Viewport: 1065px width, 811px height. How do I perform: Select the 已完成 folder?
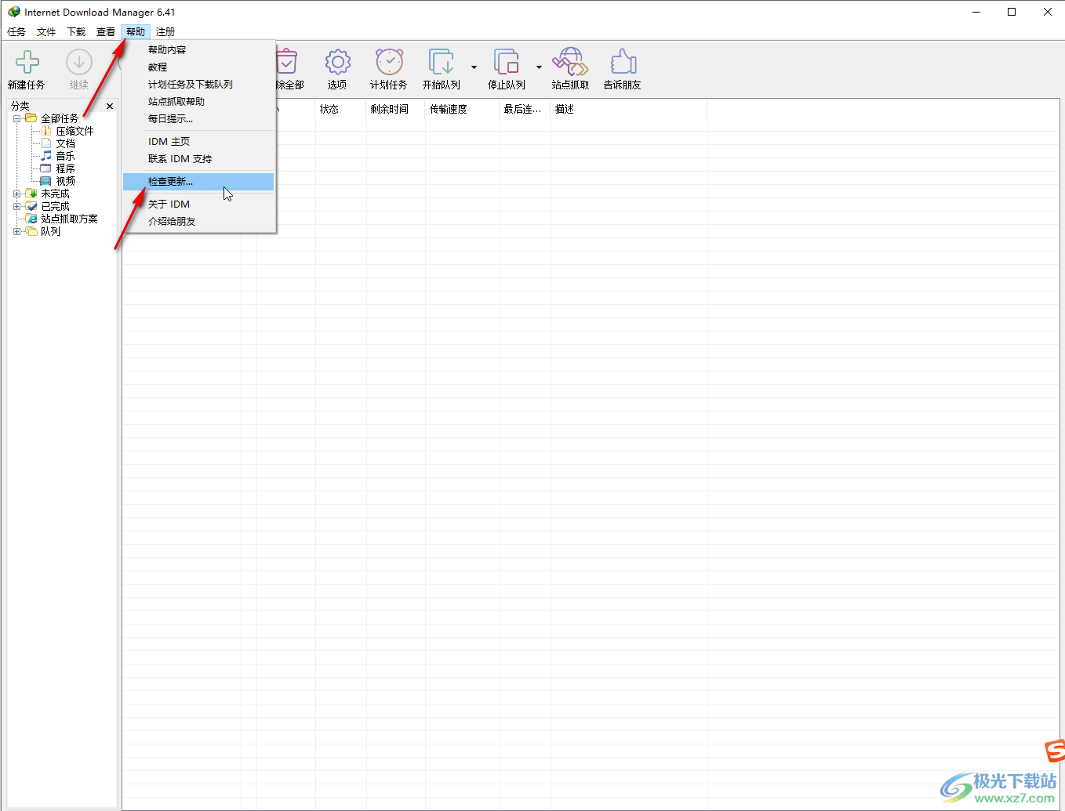pyautogui.click(x=47, y=206)
